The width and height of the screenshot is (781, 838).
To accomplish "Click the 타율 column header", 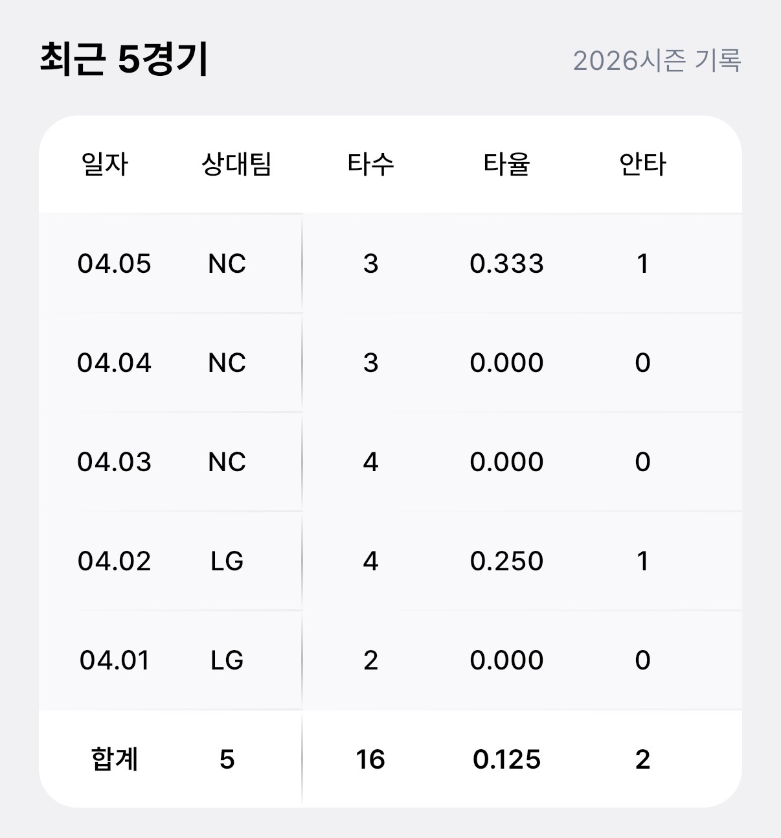I will pyautogui.click(x=506, y=164).
